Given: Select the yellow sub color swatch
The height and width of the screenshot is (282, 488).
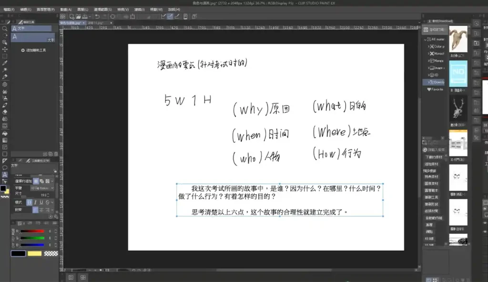Looking at the screenshot, I should coord(34,253).
